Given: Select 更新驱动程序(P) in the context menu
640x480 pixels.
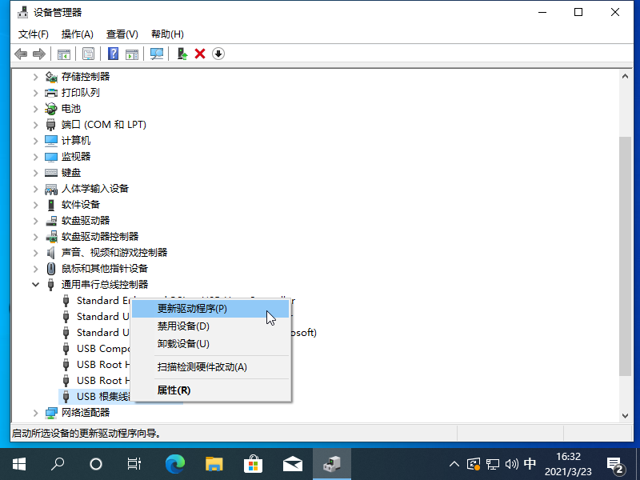Looking at the screenshot, I should click(192, 308).
